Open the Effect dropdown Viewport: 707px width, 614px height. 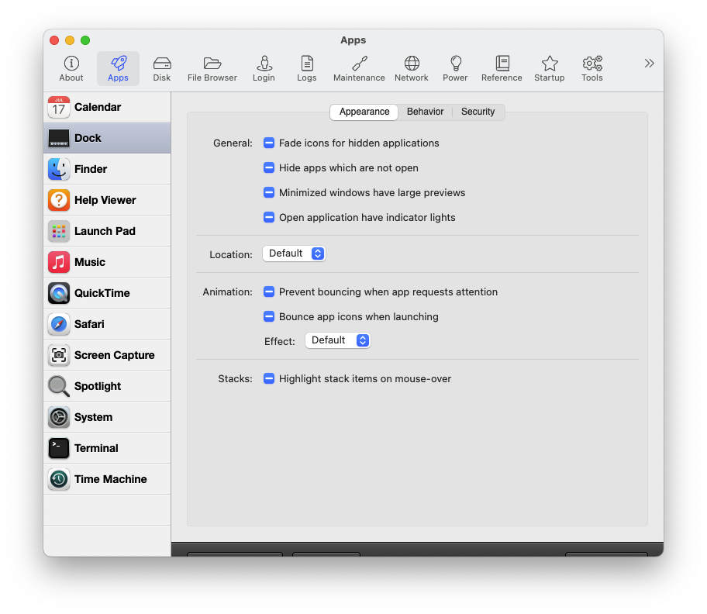point(338,340)
